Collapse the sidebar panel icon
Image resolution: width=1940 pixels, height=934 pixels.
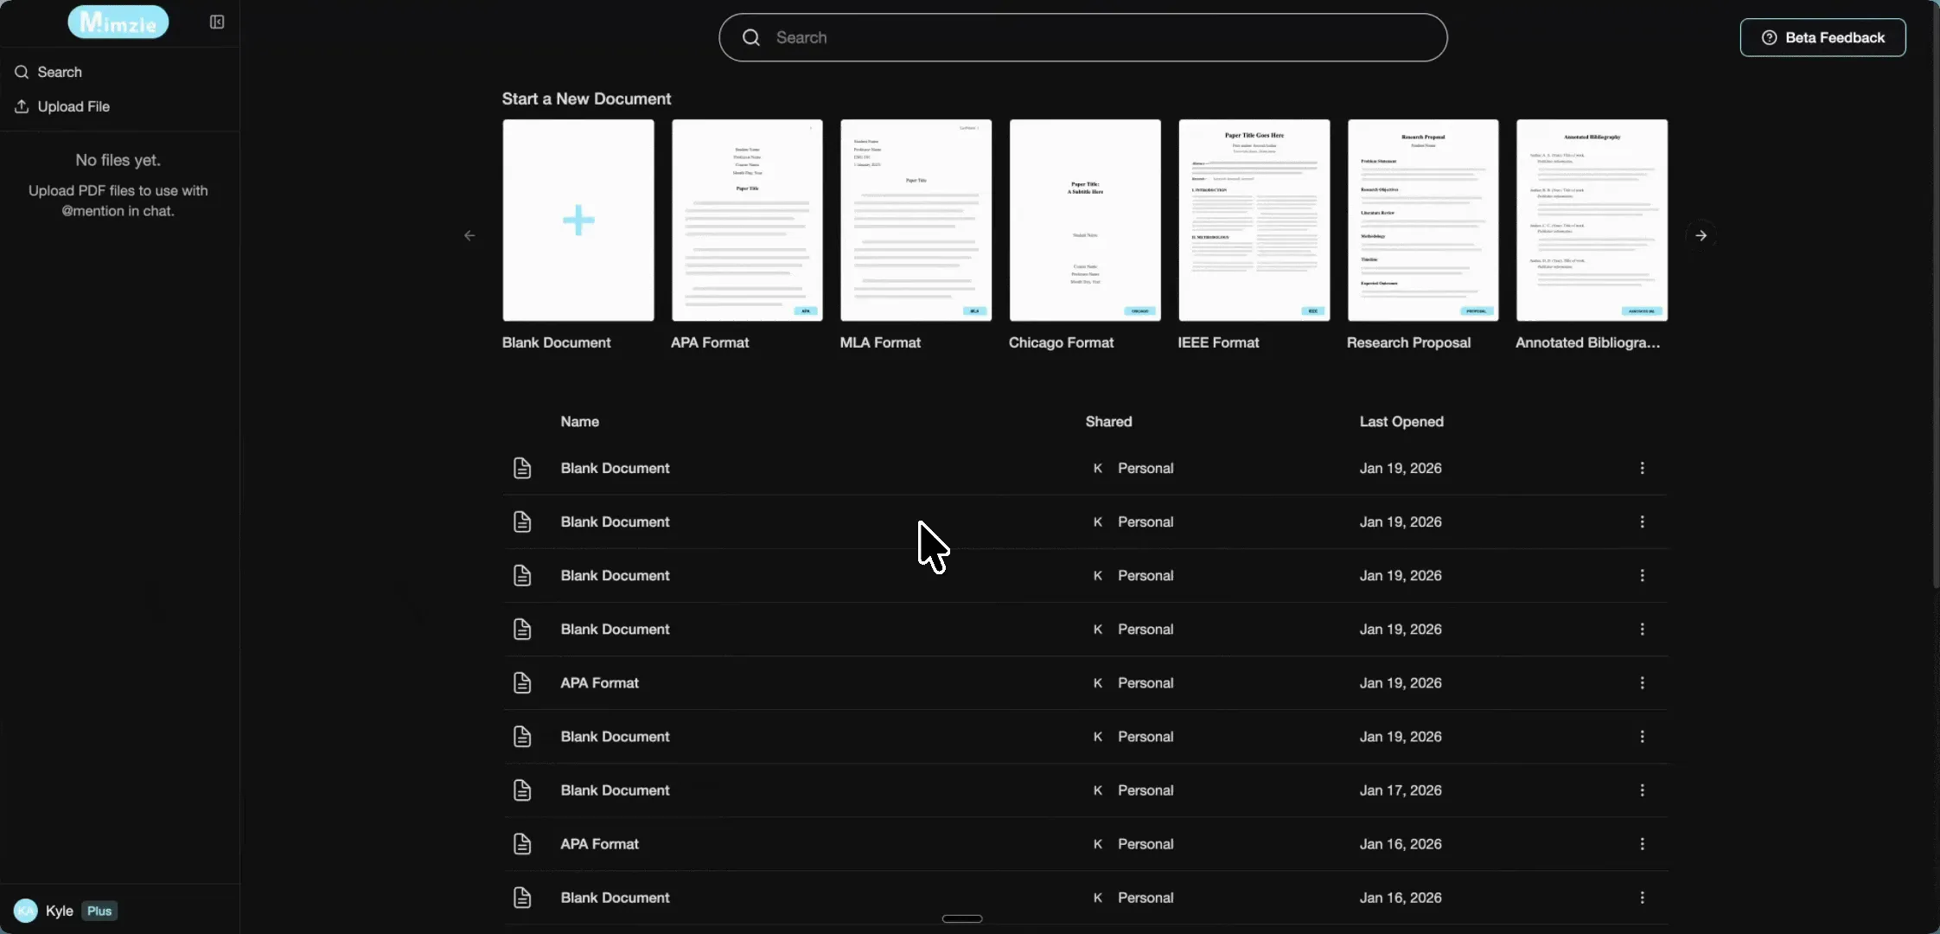[217, 22]
